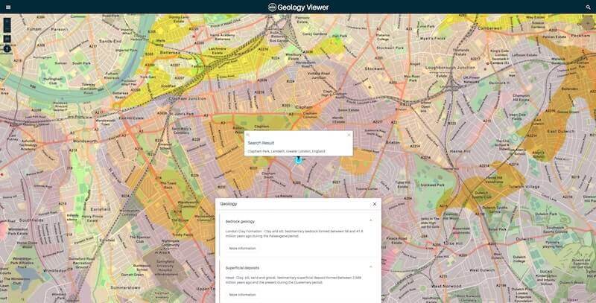Click the round button below the map controls
Screen dimensions: 596x303
coord(7,48)
